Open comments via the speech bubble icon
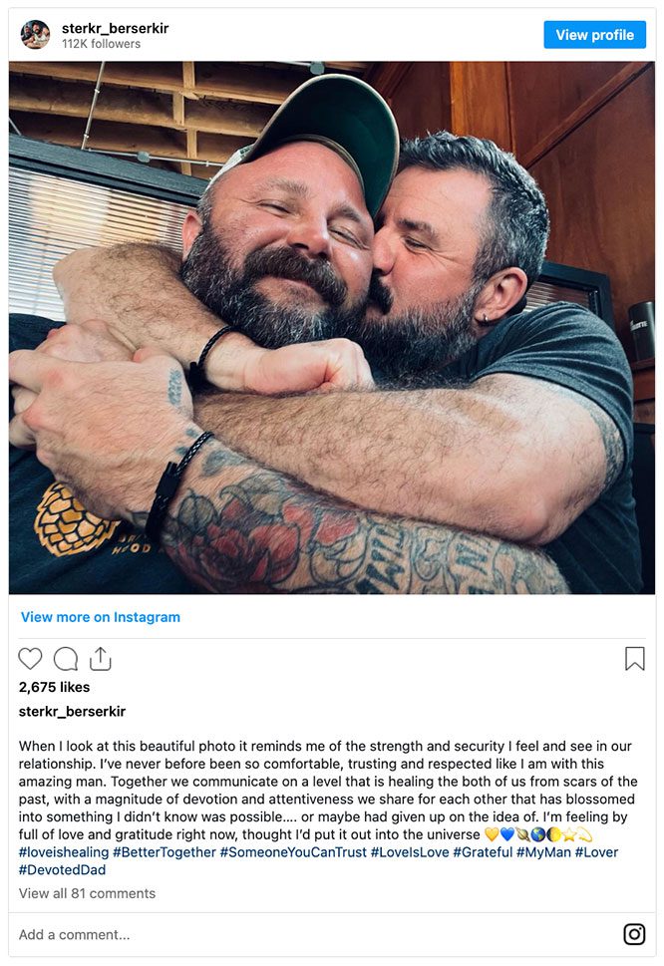Screen dimensions: 664x966 pyautogui.click(x=66, y=659)
